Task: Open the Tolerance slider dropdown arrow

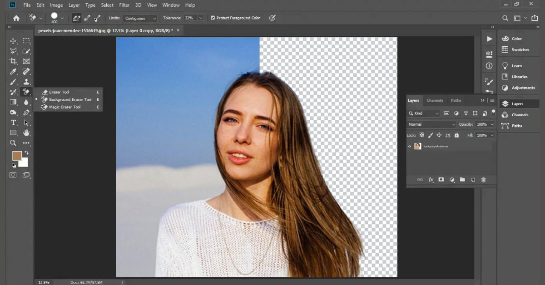Action: click(x=200, y=18)
